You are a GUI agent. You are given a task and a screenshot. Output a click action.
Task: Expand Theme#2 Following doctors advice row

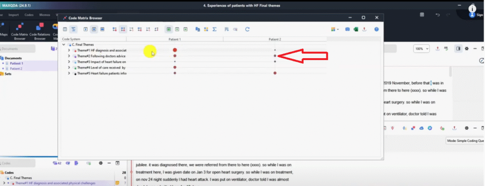point(69,56)
